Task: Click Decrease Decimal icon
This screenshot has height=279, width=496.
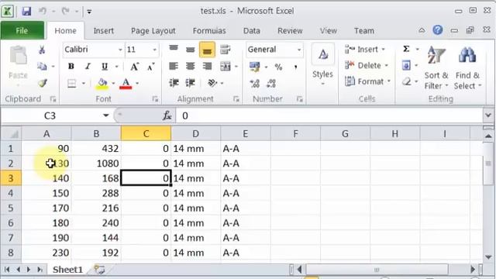Action: (271, 83)
